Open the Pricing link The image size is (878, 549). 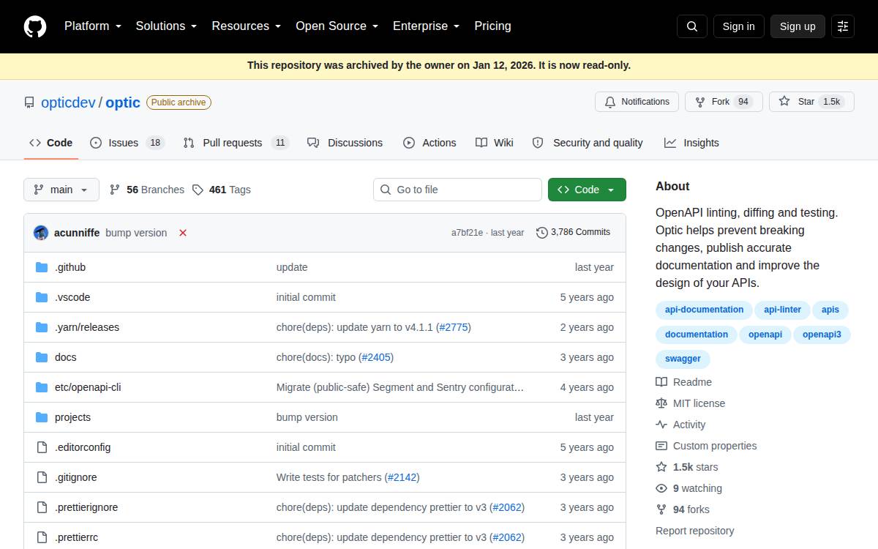(492, 26)
